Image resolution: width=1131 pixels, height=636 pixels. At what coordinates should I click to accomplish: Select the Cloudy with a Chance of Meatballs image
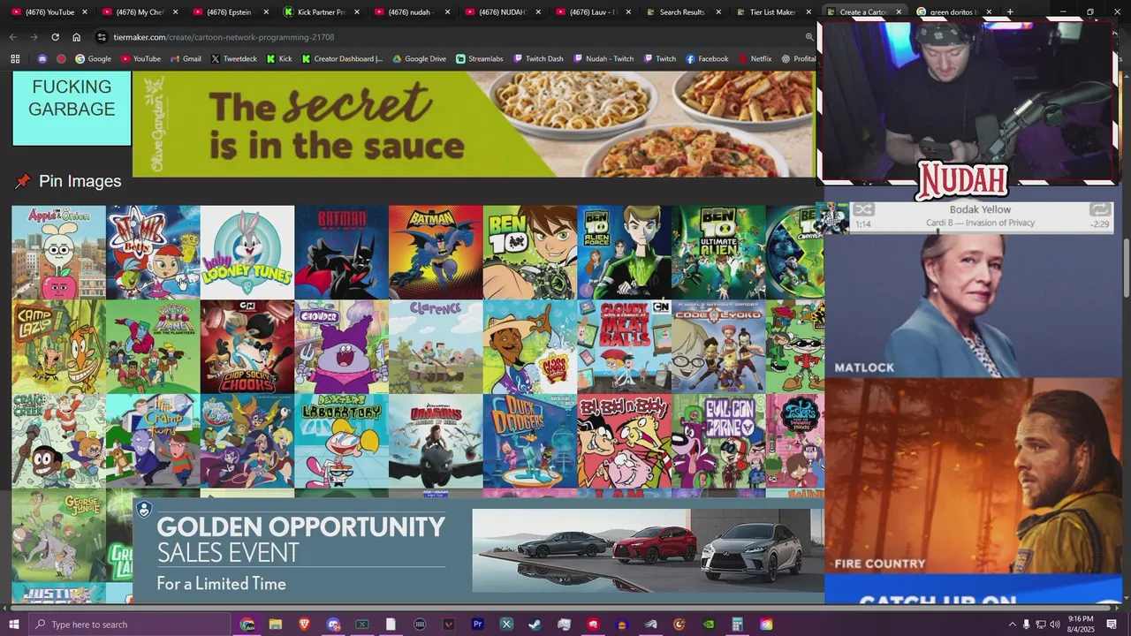(625, 346)
